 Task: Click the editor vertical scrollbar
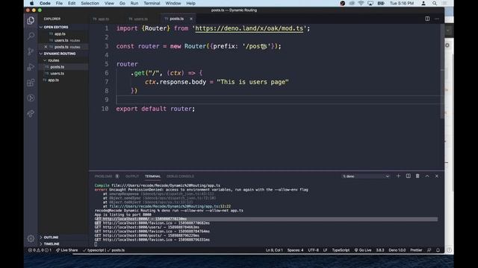click(x=442, y=71)
